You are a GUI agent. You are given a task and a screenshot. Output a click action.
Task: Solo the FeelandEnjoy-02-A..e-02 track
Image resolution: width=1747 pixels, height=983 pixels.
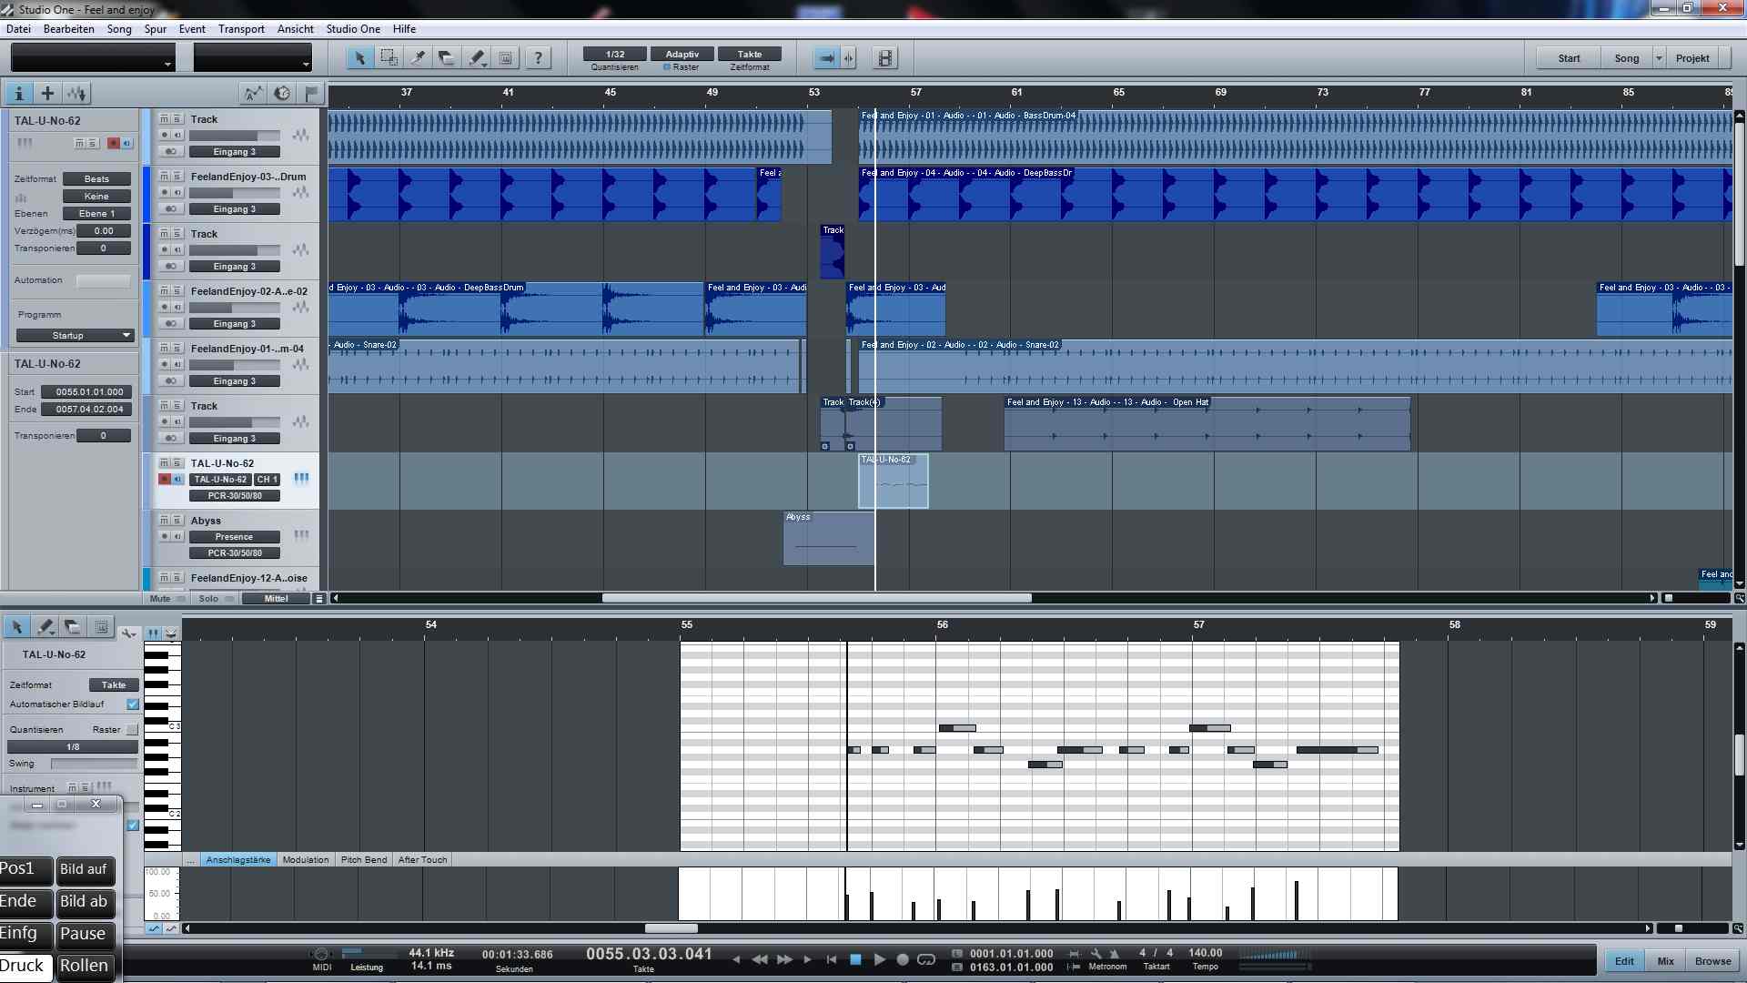177,291
